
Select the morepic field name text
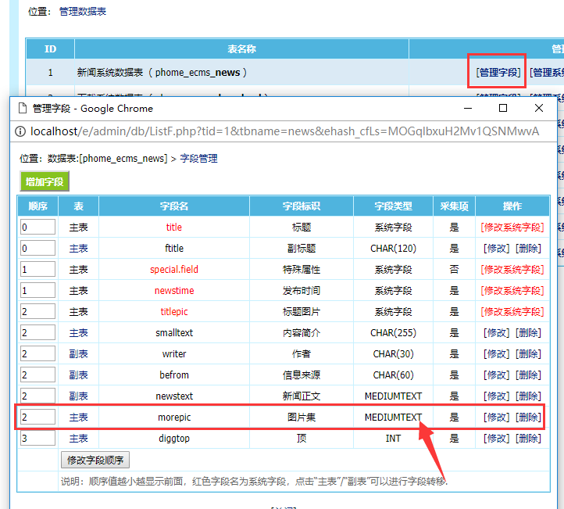click(174, 418)
